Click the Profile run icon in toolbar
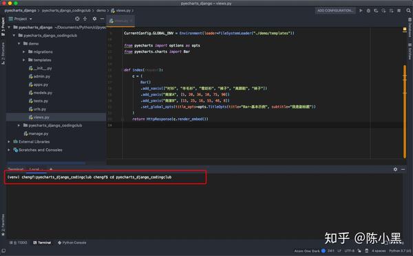 383,10
